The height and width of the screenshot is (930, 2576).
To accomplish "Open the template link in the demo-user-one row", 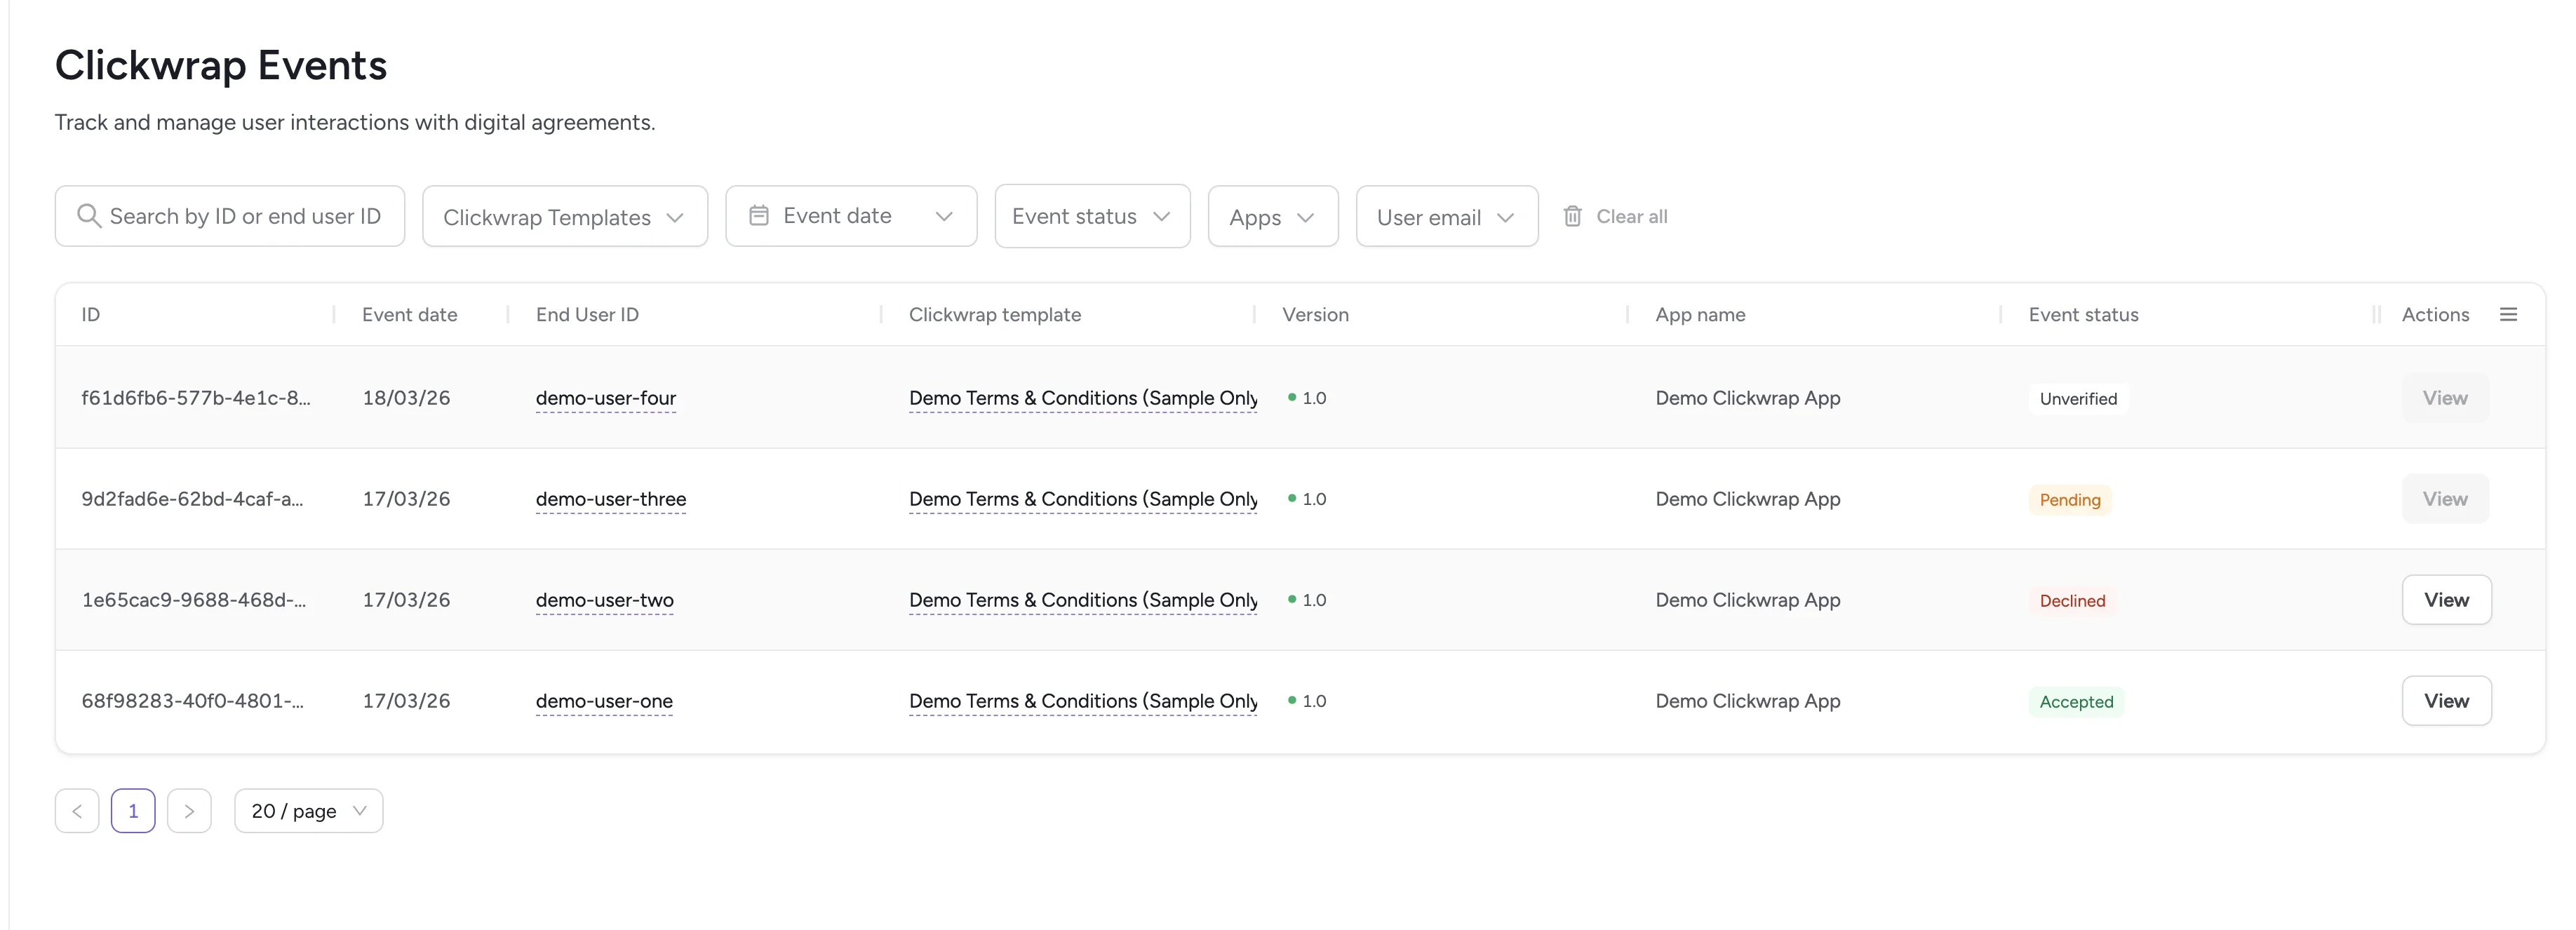I will [x=1082, y=701].
